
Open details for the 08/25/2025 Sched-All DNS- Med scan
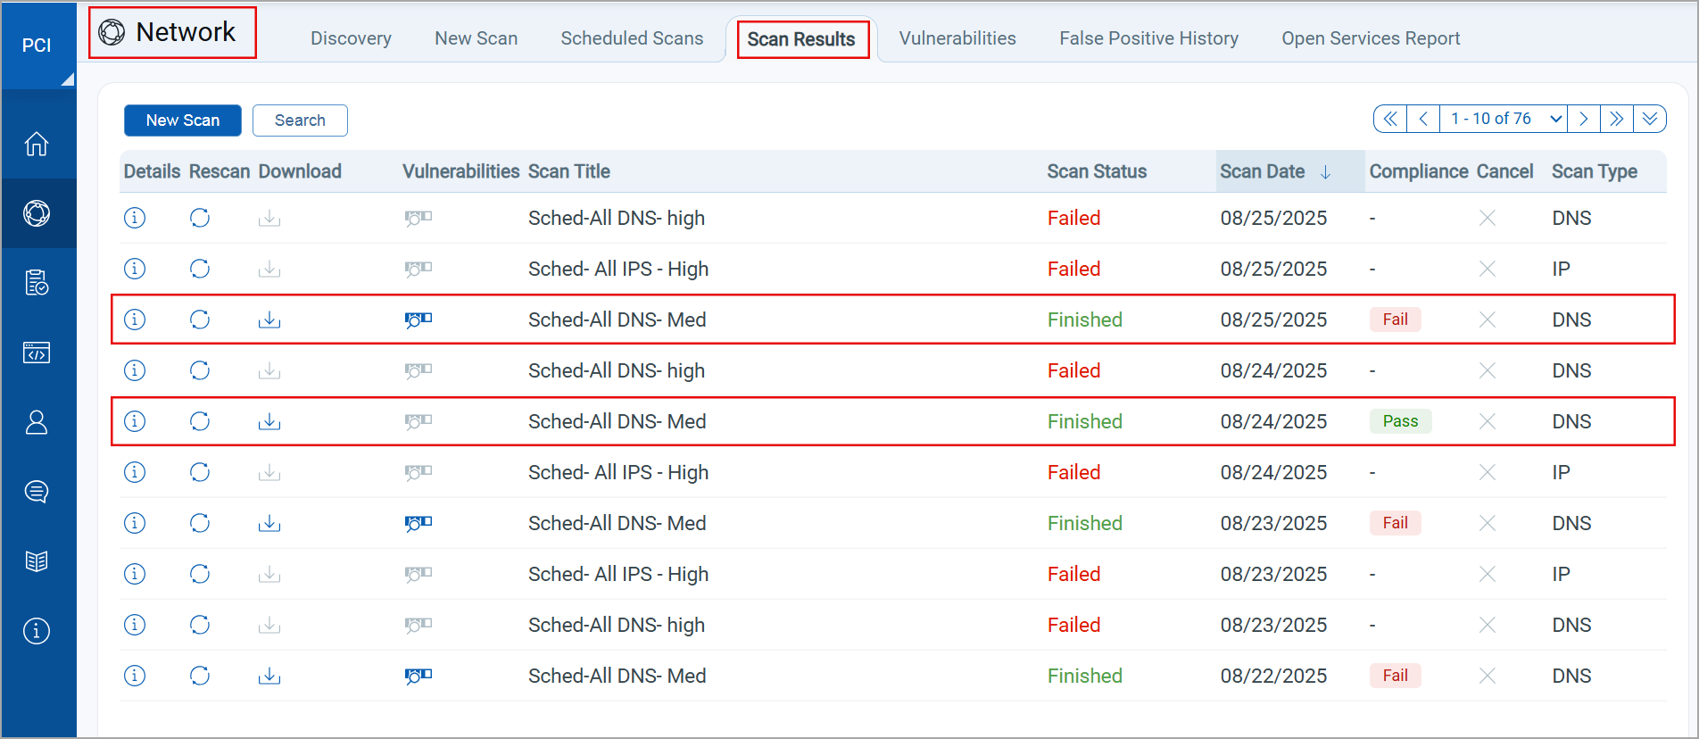pyautogui.click(x=135, y=320)
